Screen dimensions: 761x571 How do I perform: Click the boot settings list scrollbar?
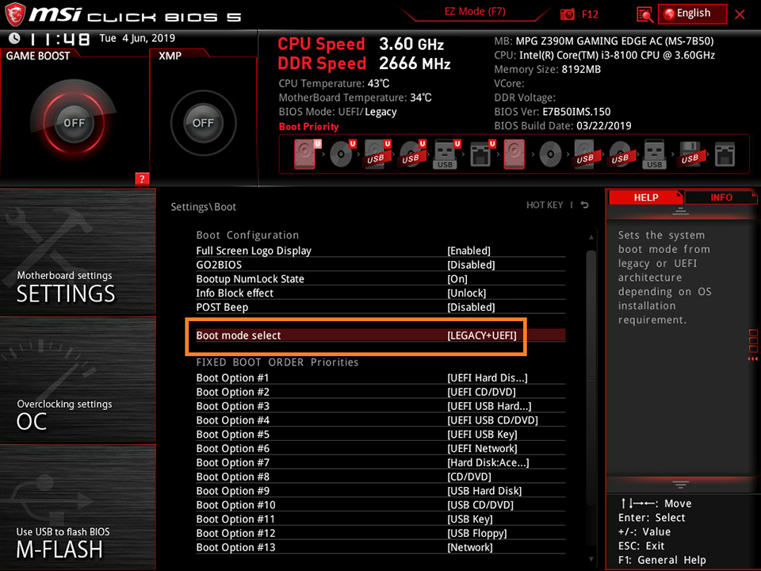click(591, 379)
